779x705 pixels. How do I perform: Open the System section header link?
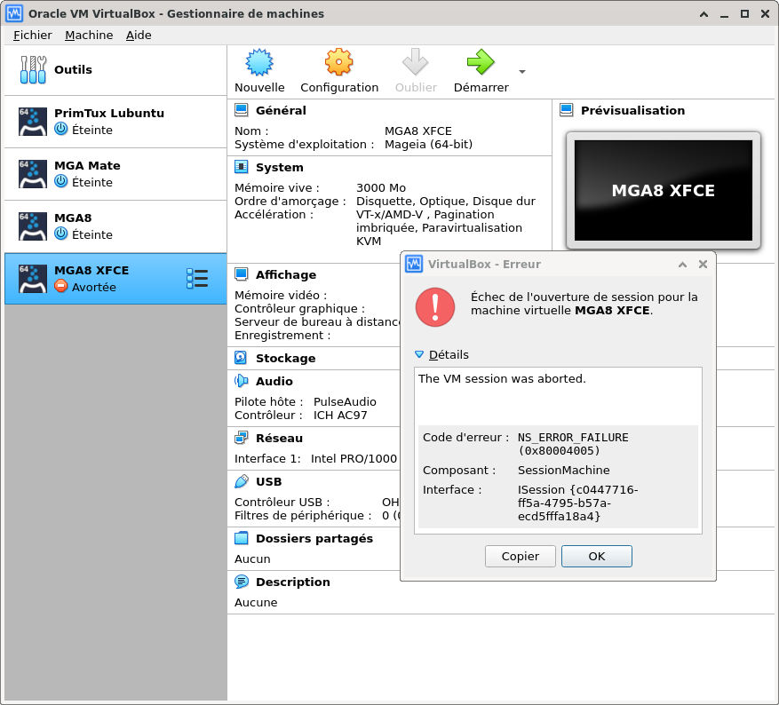(279, 167)
